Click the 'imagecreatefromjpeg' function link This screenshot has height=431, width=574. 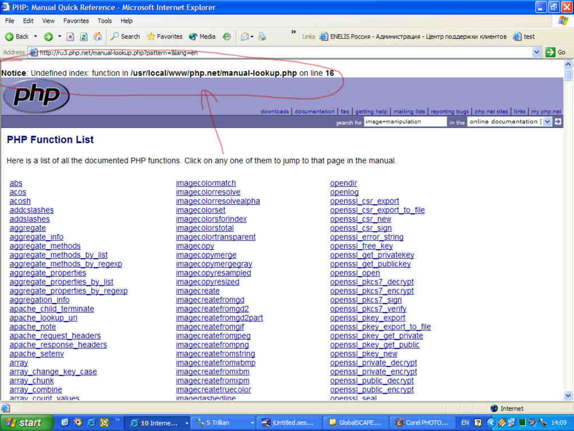click(213, 336)
